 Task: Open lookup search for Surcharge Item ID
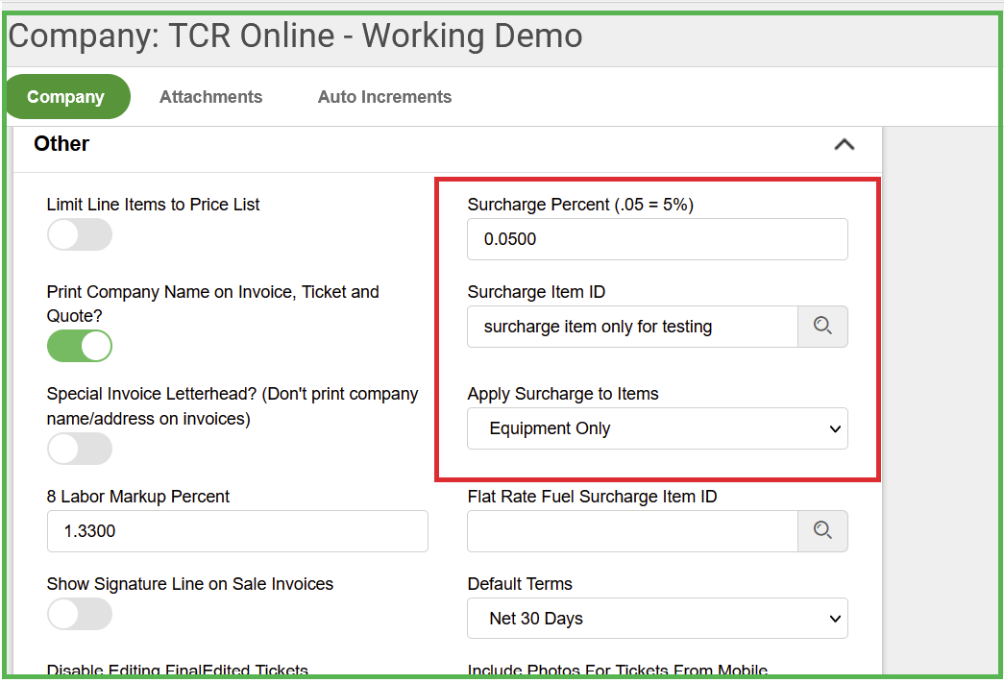[822, 327]
